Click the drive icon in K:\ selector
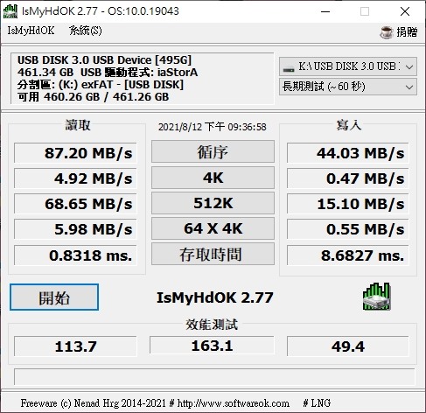426x413 pixels. click(289, 69)
